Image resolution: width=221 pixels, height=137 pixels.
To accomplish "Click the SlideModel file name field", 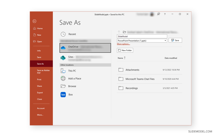I will (x=142, y=36).
